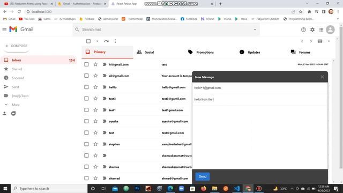Click the Windows Start button
The width and height of the screenshot is (343, 193).
click(x=5, y=188)
